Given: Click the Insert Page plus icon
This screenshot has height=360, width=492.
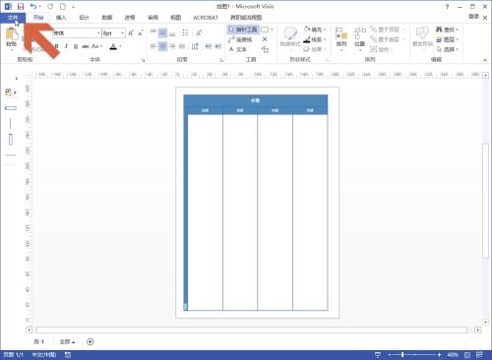Looking at the screenshot, I should pyautogui.click(x=91, y=341).
